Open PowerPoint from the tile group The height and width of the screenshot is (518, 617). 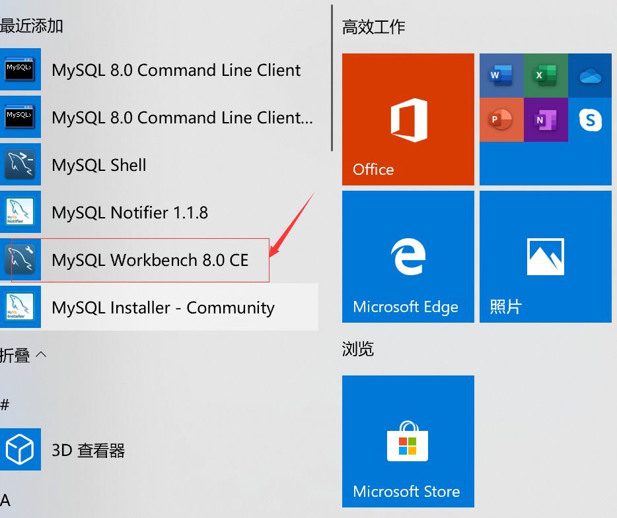point(501,119)
